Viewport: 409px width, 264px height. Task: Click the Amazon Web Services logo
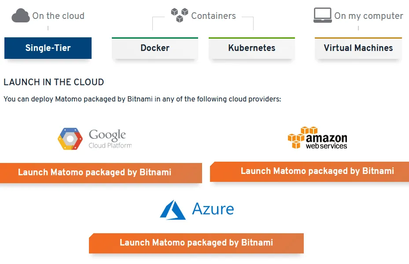(318, 137)
